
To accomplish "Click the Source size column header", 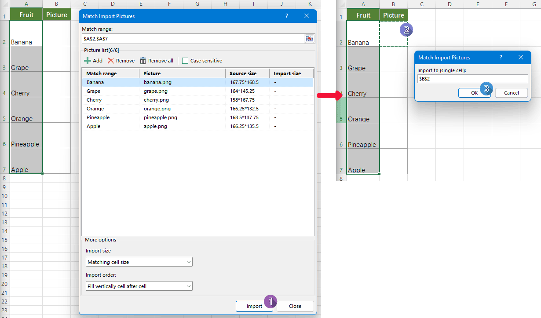I will pos(247,73).
